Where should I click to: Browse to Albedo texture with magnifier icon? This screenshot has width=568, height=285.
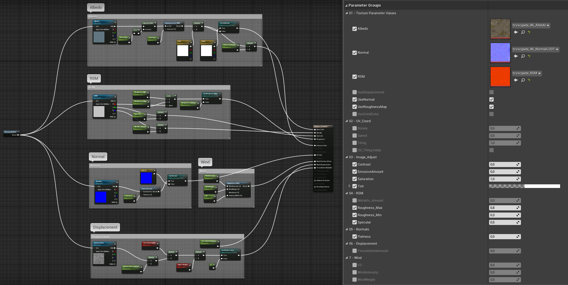click(x=523, y=32)
